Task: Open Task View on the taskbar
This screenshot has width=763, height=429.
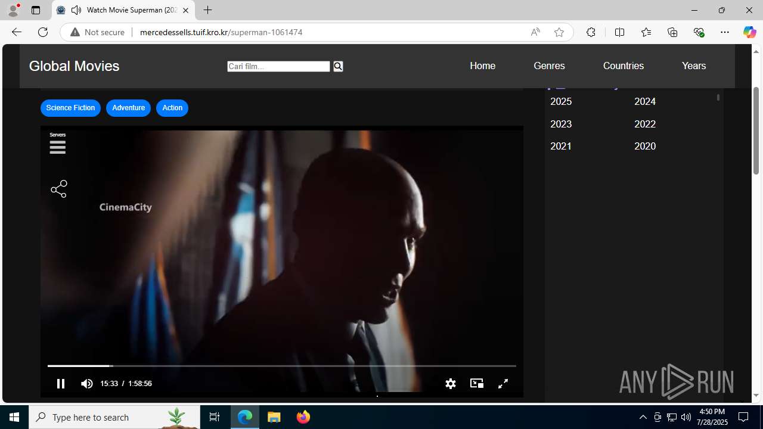Action: (215, 417)
